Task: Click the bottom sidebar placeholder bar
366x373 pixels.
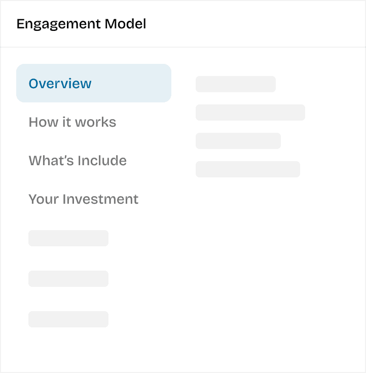Action: (x=68, y=319)
